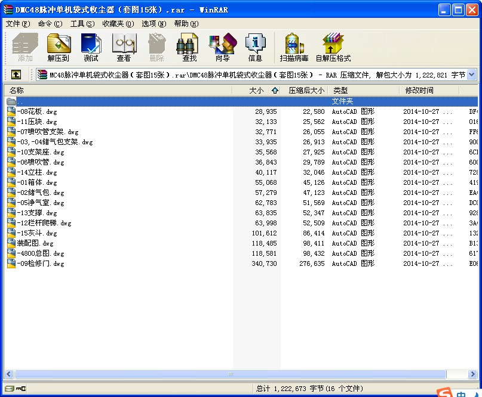Go up one folder level arrow
Screen dimensions: 482x397
pos(16,75)
